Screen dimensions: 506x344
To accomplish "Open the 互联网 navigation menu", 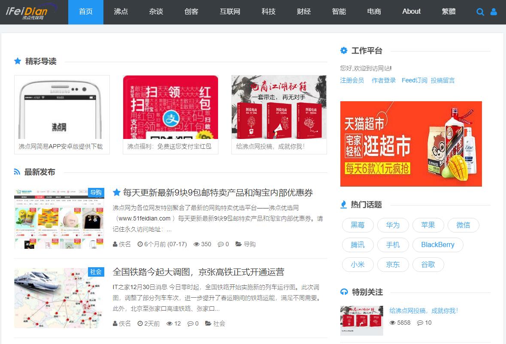I will [230, 12].
